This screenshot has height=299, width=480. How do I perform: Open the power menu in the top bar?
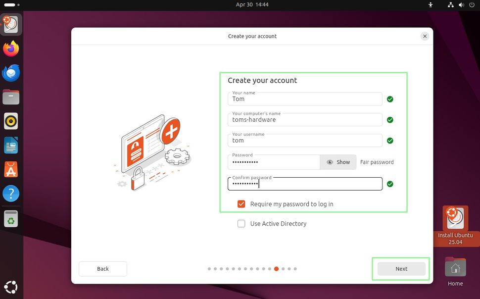point(472,5)
